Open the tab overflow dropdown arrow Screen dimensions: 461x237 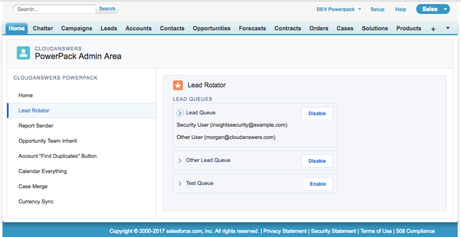click(447, 28)
